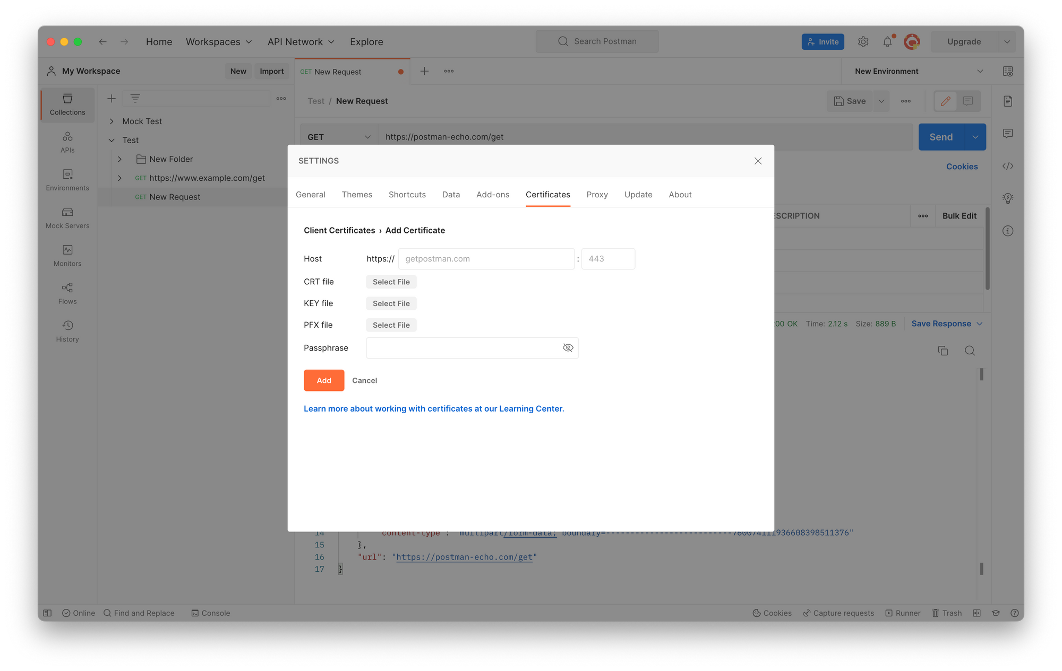1062x671 pixels.
Task: Expand the New Folder tree item
Action: (x=120, y=159)
